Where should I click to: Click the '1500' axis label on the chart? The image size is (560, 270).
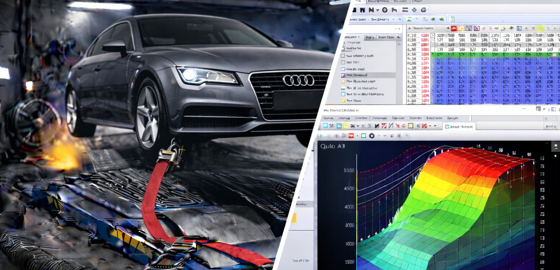349,262
